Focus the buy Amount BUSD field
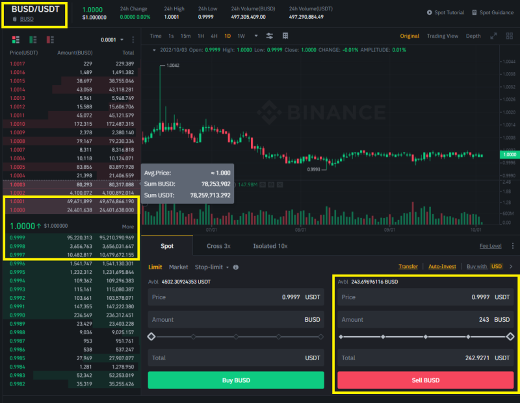 (236, 319)
